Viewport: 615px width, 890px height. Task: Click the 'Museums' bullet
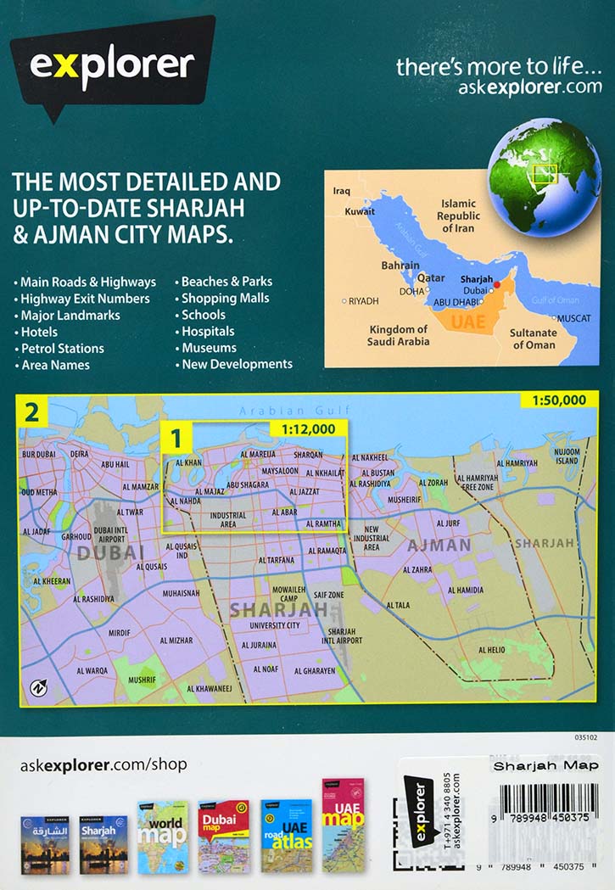click(x=209, y=347)
